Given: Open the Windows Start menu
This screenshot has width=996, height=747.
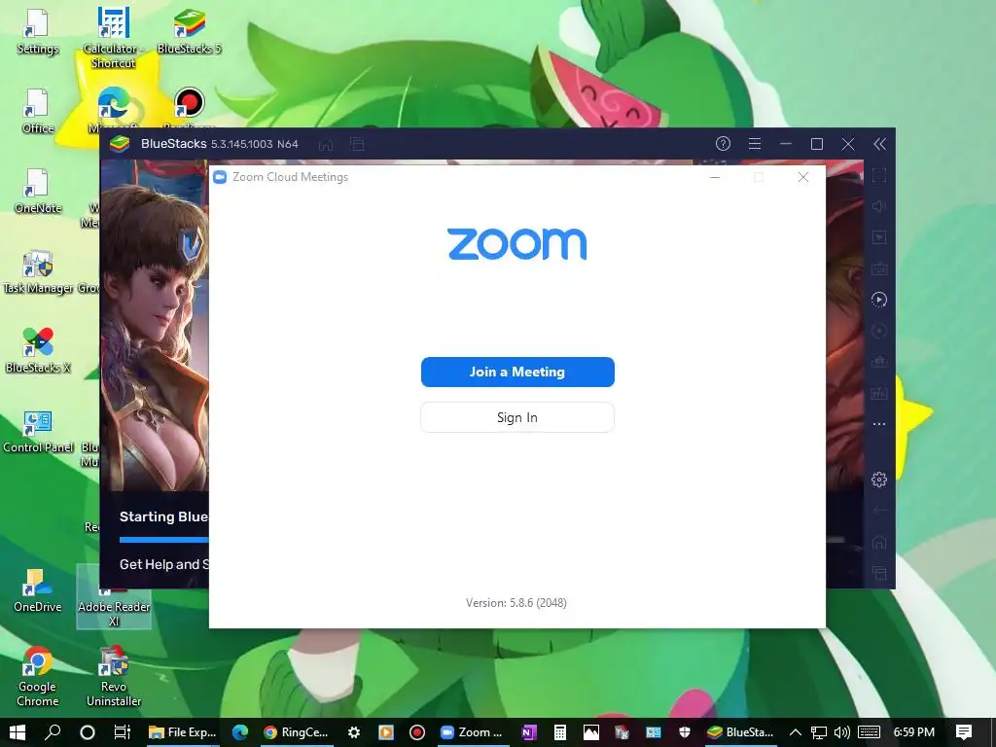Looking at the screenshot, I should (x=18, y=732).
